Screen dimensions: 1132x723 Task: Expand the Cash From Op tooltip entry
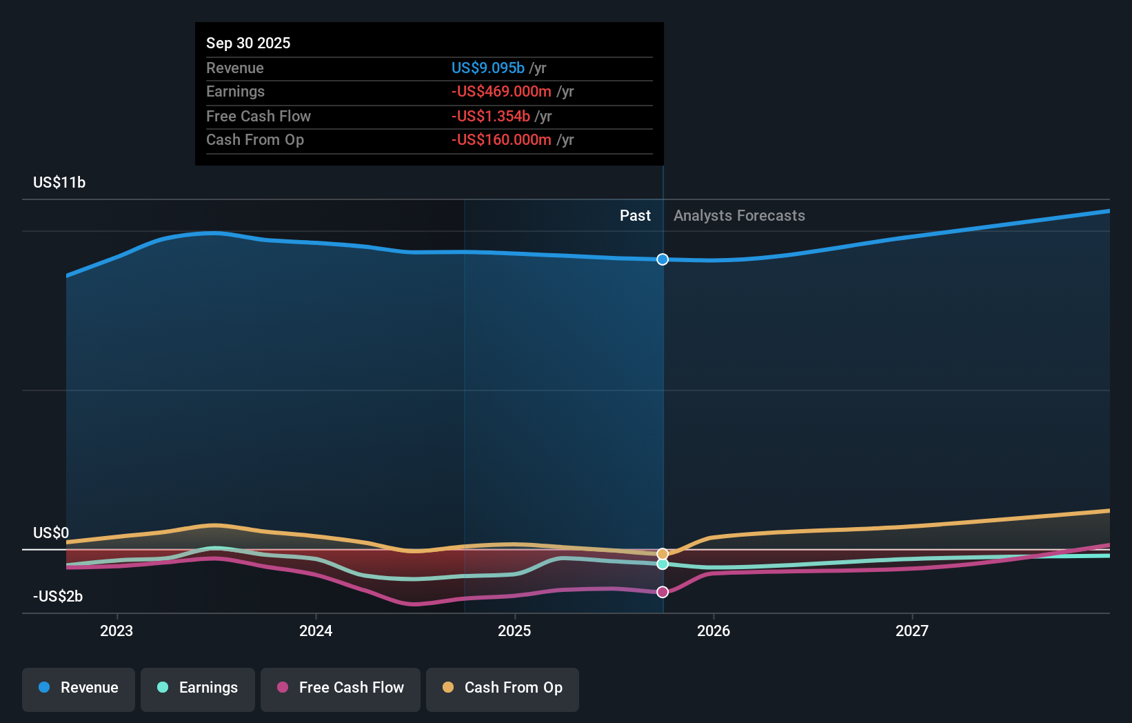pos(255,139)
